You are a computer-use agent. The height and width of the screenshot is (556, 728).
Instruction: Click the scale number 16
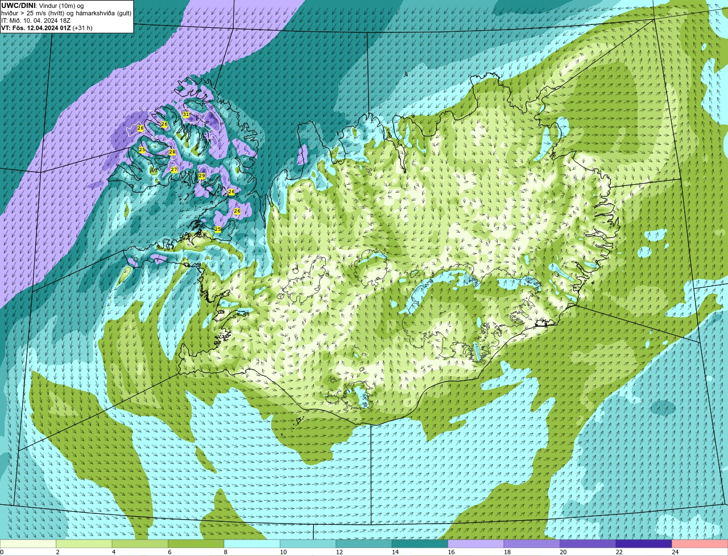pyautogui.click(x=451, y=552)
